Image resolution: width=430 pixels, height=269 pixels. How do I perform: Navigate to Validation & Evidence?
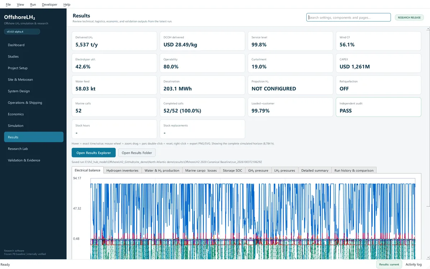[34, 160]
